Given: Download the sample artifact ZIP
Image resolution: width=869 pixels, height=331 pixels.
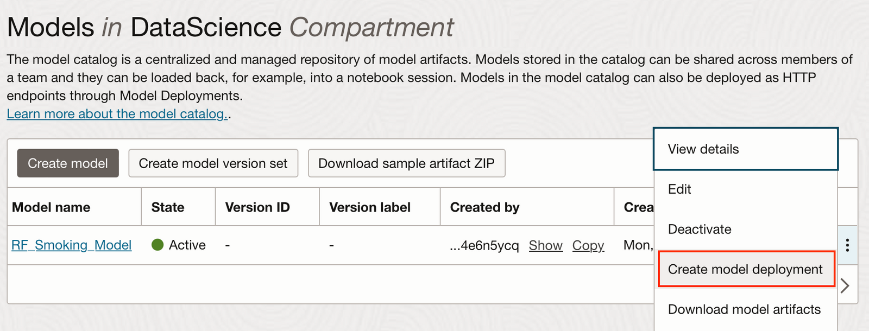Looking at the screenshot, I should click(x=406, y=163).
